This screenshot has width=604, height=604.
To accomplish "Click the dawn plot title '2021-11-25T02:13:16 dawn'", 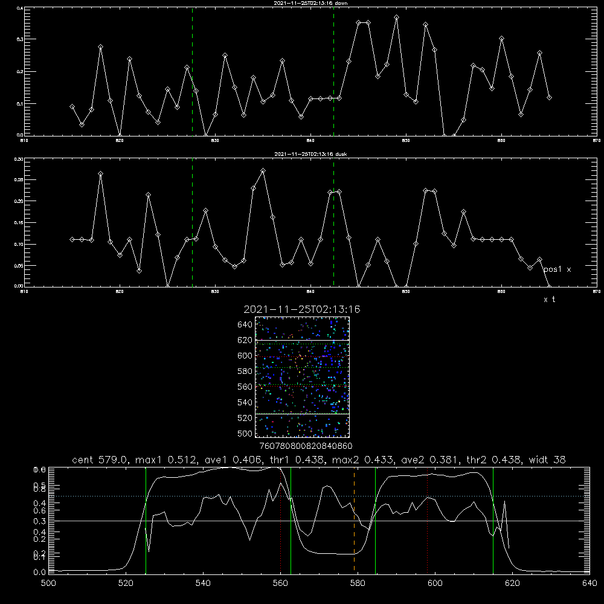I will [x=310, y=3].
